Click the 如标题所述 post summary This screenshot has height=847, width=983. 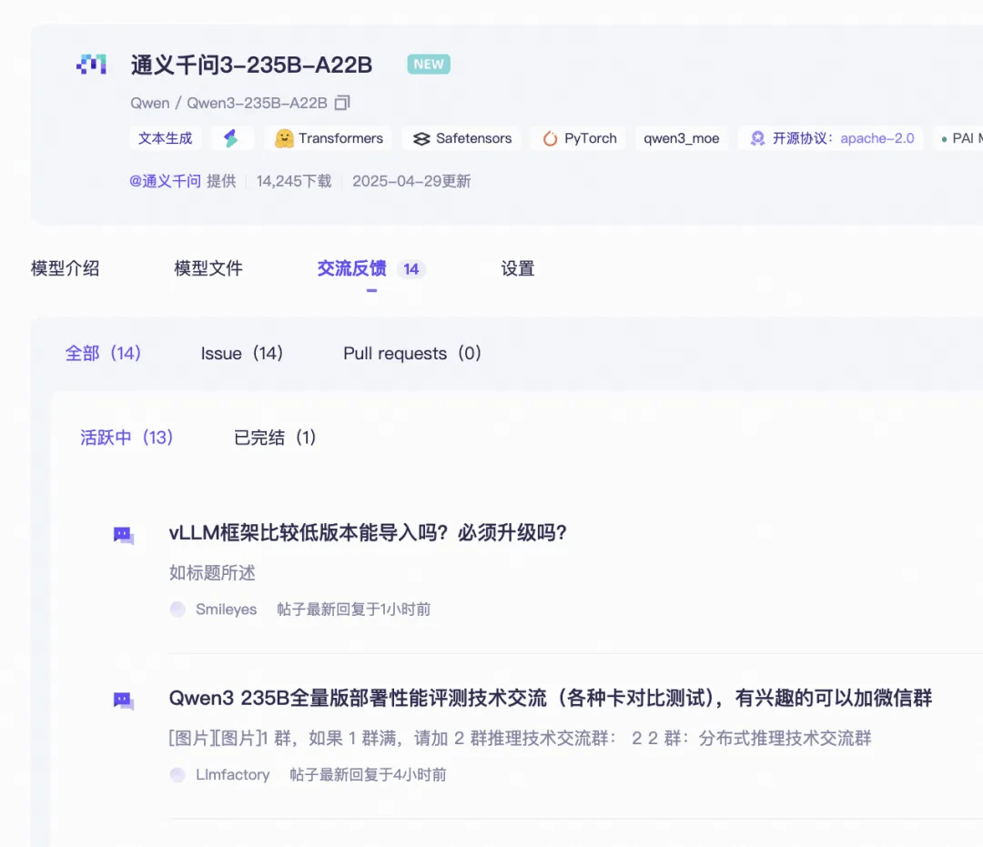[212, 573]
